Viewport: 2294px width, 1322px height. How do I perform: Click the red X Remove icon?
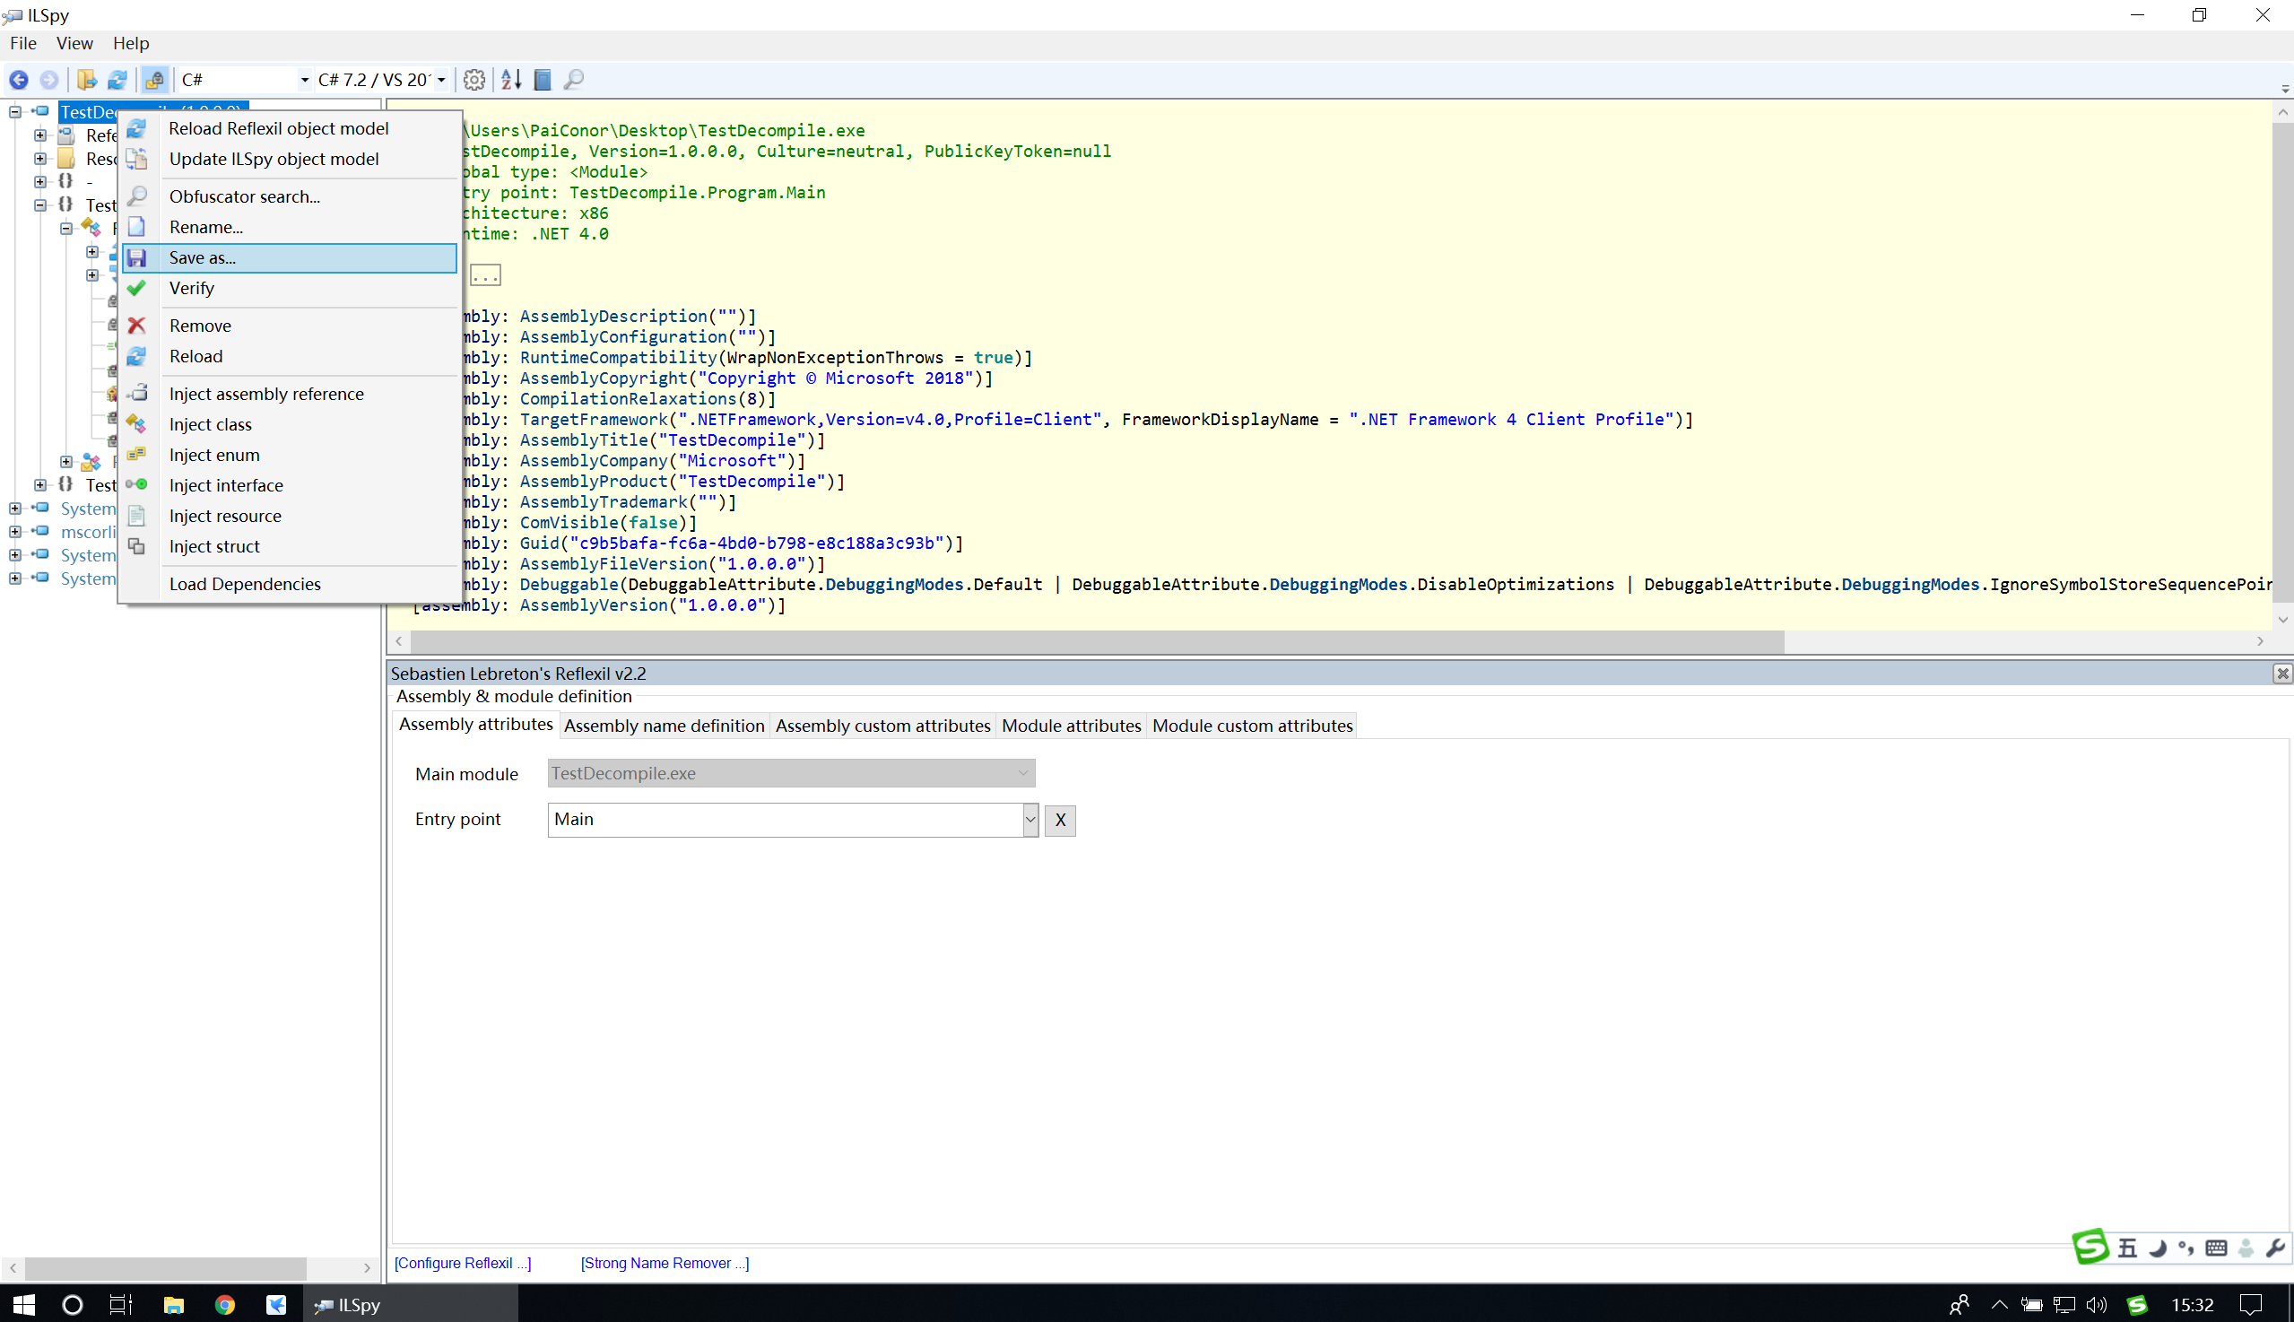(x=136, y=325)
